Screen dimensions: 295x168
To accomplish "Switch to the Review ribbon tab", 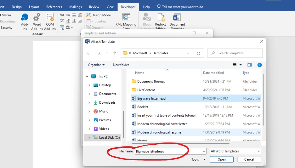I will click(94, 7).
